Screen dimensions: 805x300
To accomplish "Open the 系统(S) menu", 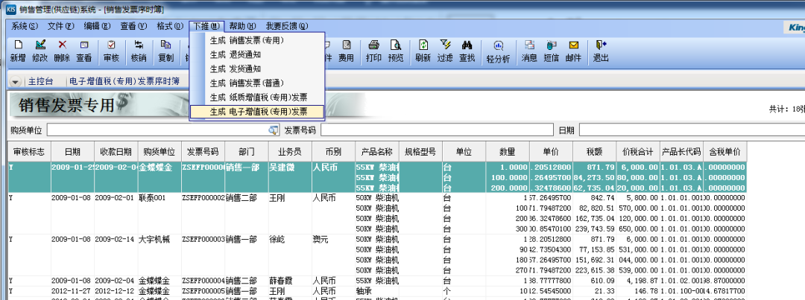I will click(25, 26).
